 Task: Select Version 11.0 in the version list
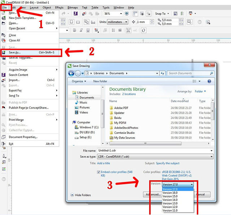(178, 211)
